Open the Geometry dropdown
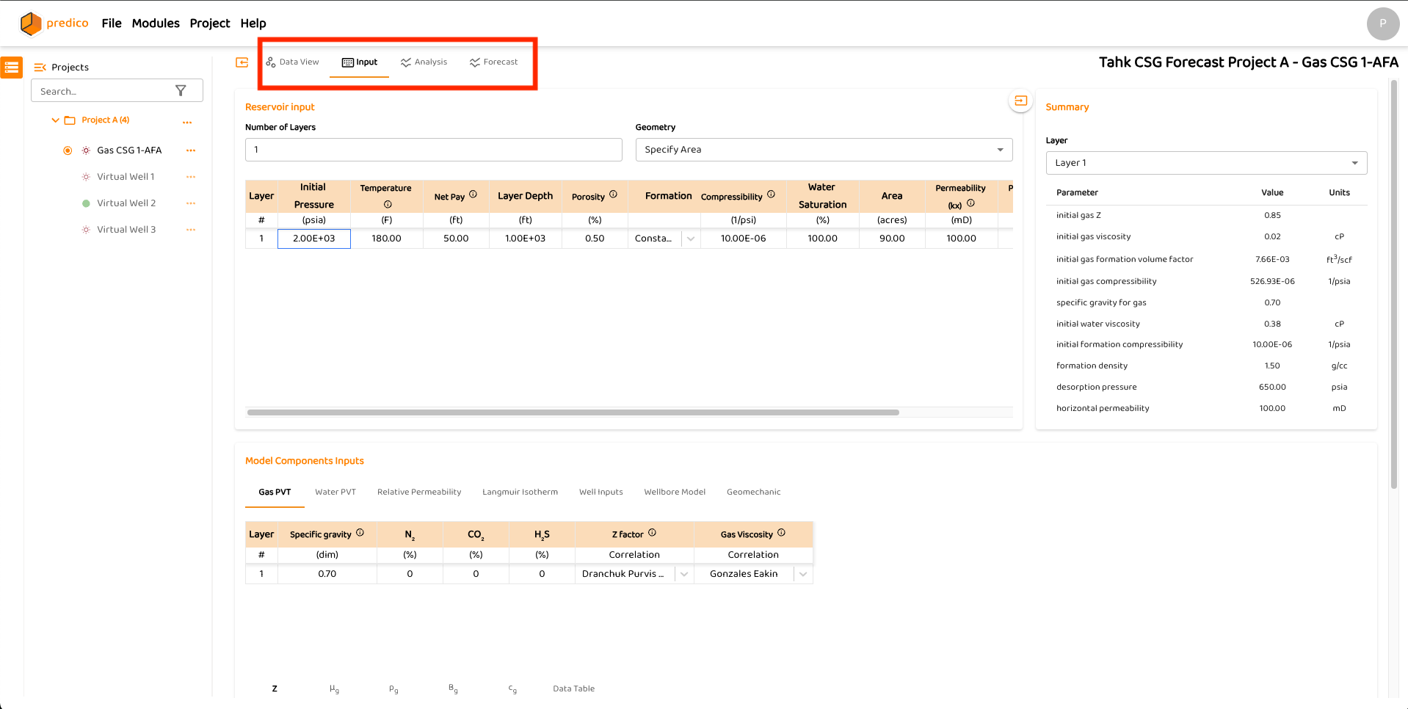This screenshot has height=709, width=1408. click(823, 150)
